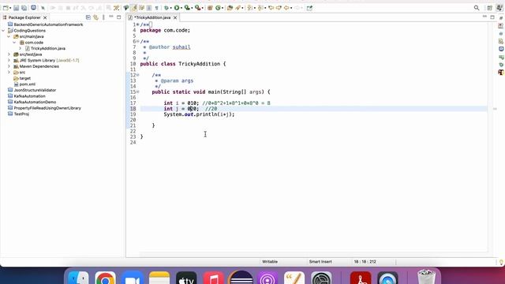The width and height of the screenshot is (505, 284).
Task: Click the Last Edit Location arrow icon
Action: coord(271,8)
